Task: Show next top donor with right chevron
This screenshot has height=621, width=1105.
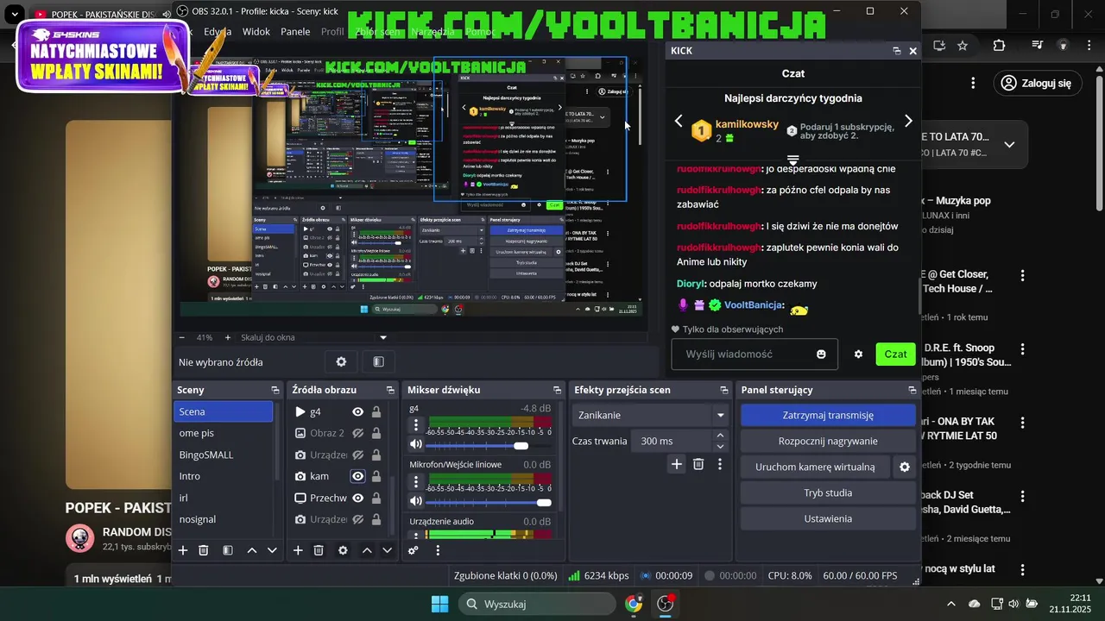Action: click(908, 121)
